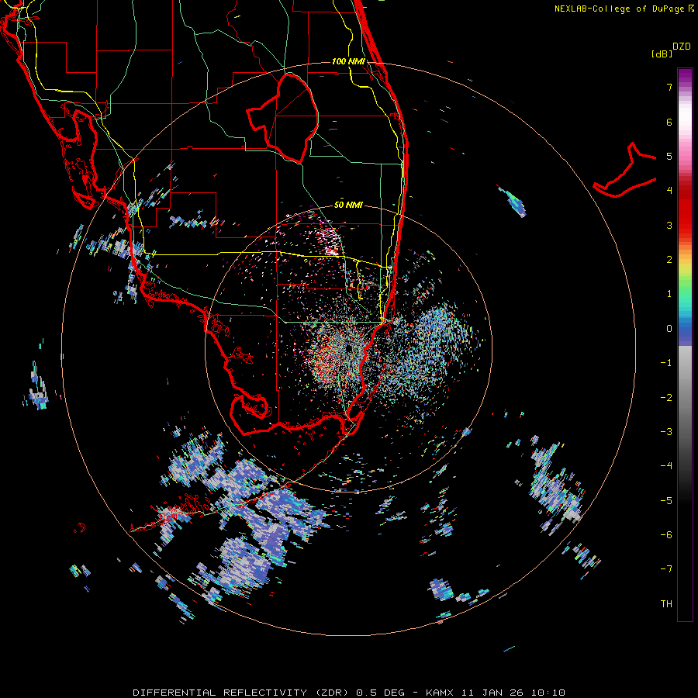Click the -3 value on the color scale
The width and height of the screenshot is (698, 698).
[666, 432]
